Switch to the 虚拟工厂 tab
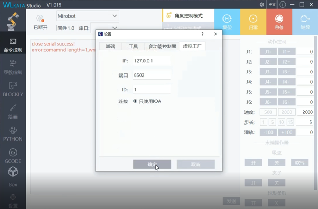The image size is (318, 209). (x=192, y=46)
